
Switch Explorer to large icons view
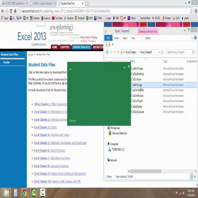point(195,177)
